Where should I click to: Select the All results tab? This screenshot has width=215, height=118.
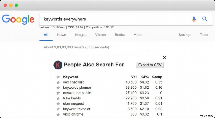tap(46, 35)
